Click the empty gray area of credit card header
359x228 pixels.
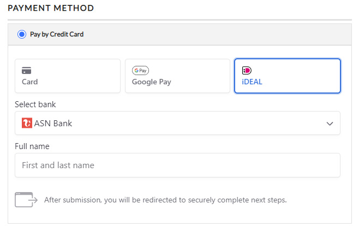(218, 34)
